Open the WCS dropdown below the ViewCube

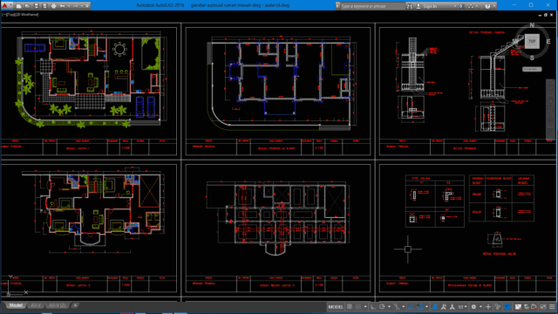point(532,69)
